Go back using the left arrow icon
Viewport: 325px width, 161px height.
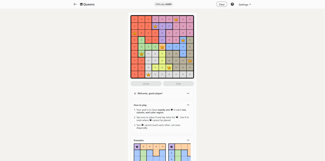click(75, 4)
